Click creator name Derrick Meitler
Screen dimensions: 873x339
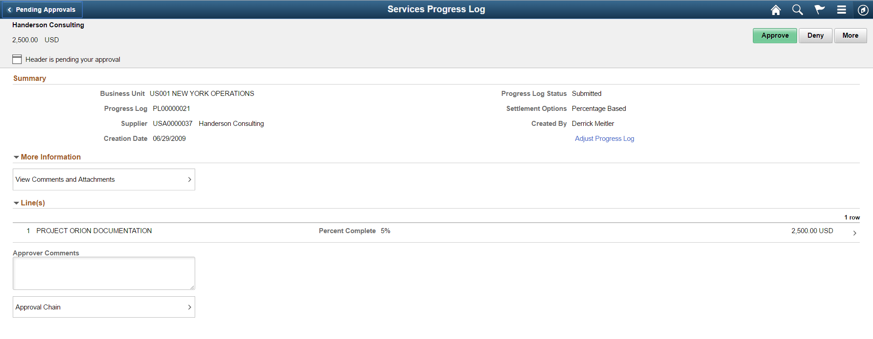click(593, 124)
